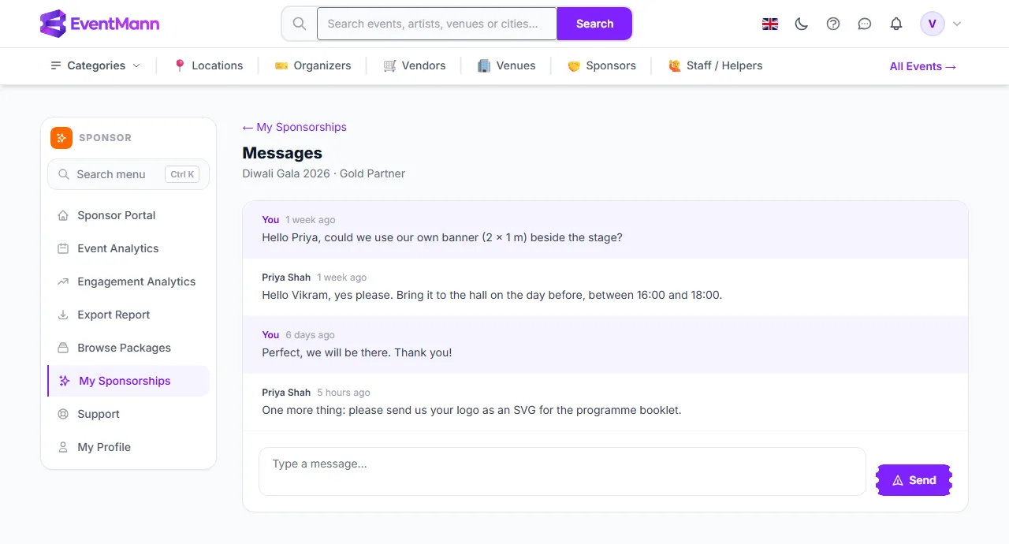
Task: Click in the Type a message box
Action: [562, 471]
